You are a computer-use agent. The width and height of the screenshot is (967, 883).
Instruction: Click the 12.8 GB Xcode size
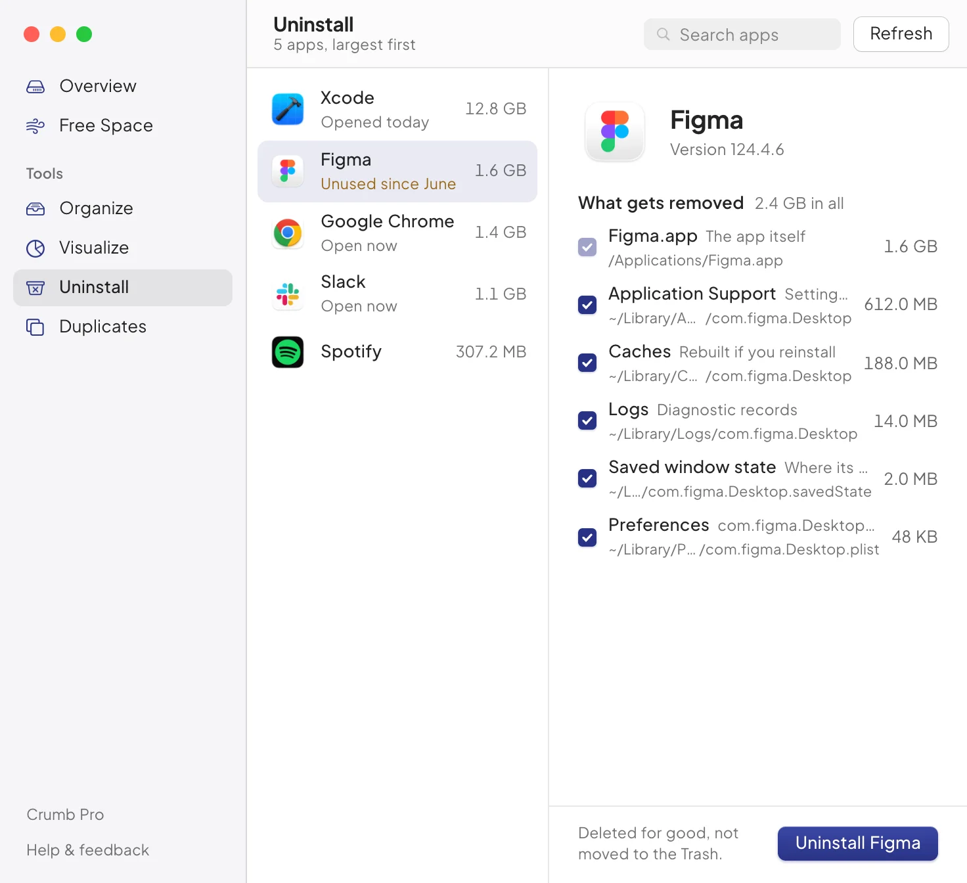(x=496, y=109)
